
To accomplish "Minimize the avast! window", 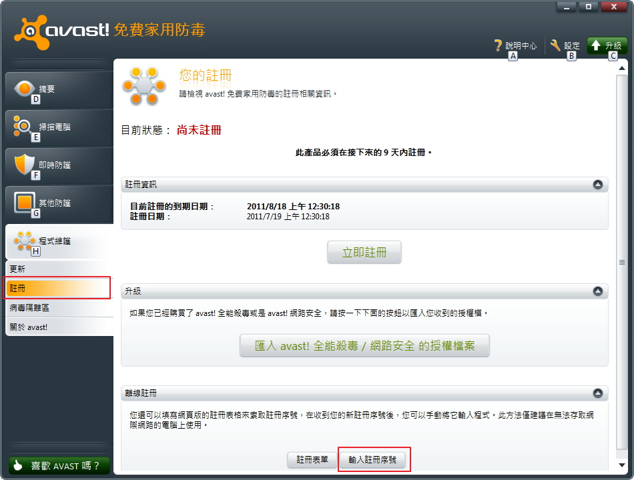I will 567,7.
